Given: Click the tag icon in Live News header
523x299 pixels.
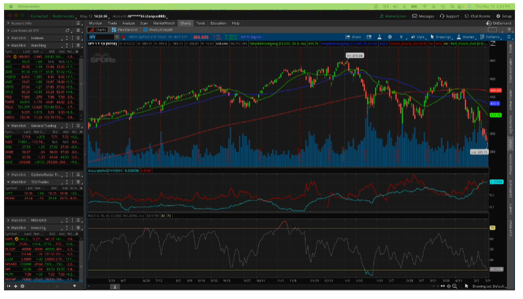Looking at the screenshot, I should [x=68, y=31].
